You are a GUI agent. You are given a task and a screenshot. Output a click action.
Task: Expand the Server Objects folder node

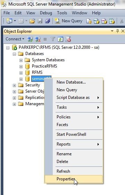(14, 92)
